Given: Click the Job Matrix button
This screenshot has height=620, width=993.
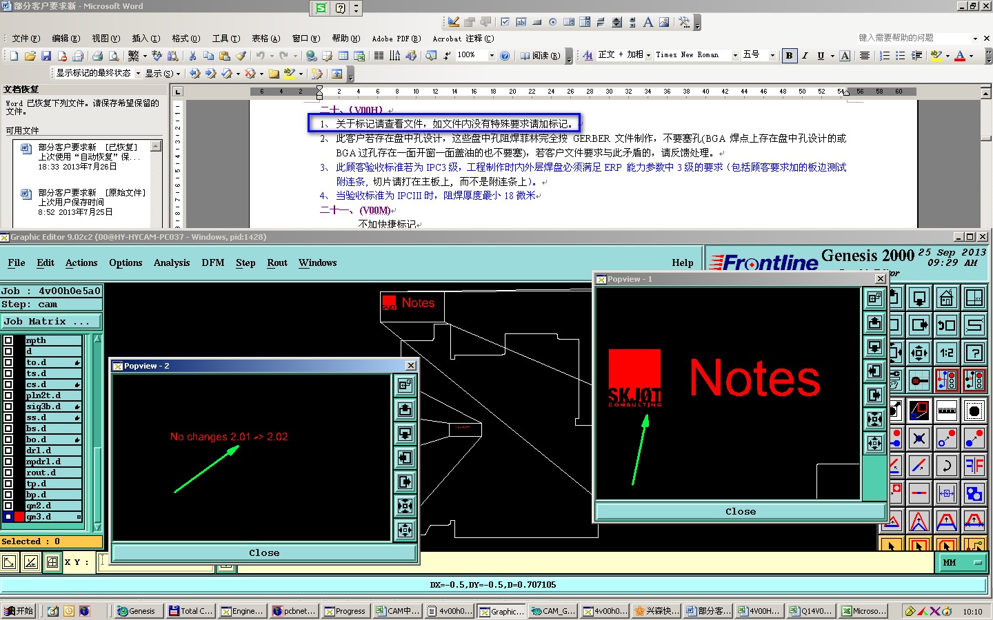Looking at the screenshot, I should click(51, 322).
